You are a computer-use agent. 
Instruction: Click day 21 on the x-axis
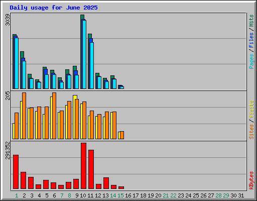[166, 195]
